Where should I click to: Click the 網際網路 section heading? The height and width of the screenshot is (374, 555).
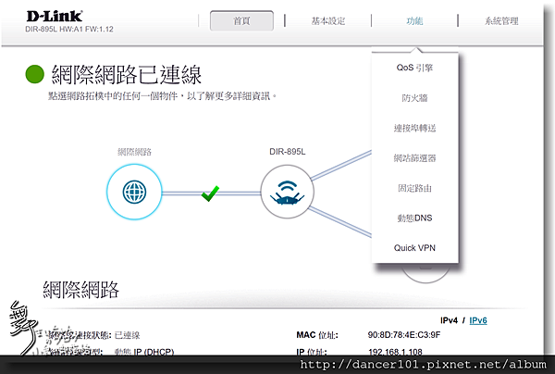coord(81,290)
